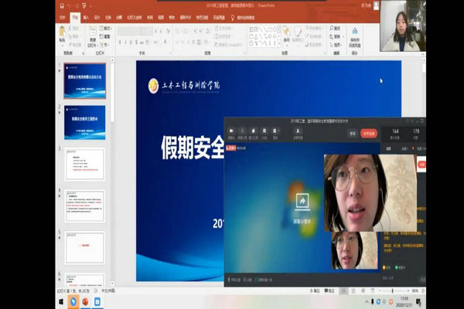Image resolution: width=464 pixels, height=309 pixels.
Task: Click the Paste icon in the ribbon
Action: 63,35
